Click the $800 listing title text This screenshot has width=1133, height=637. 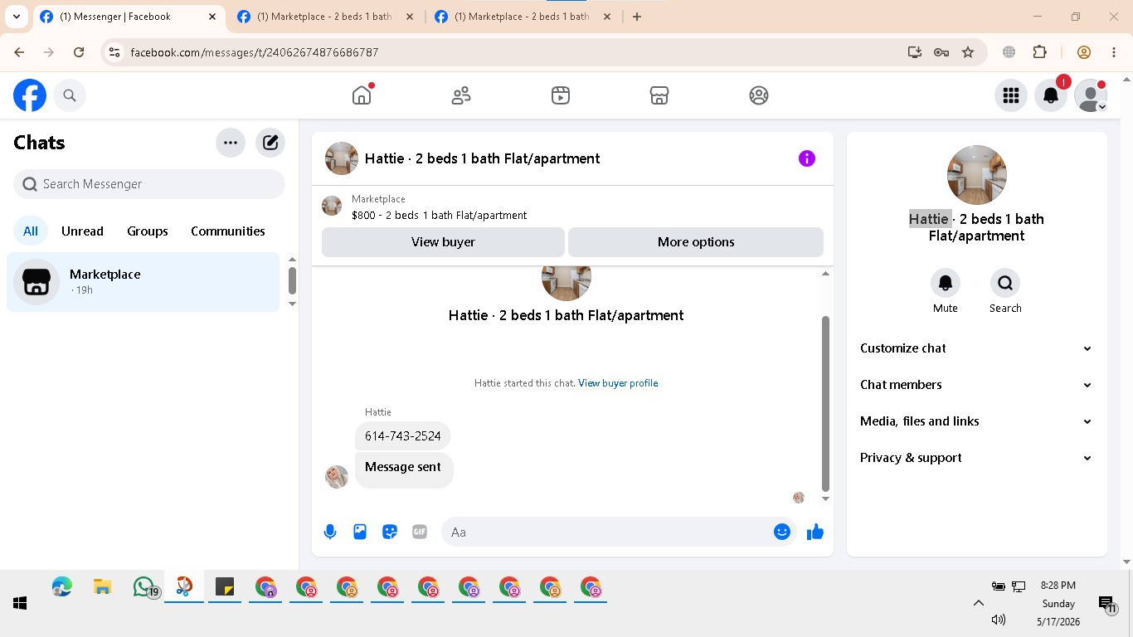[439, 216]
